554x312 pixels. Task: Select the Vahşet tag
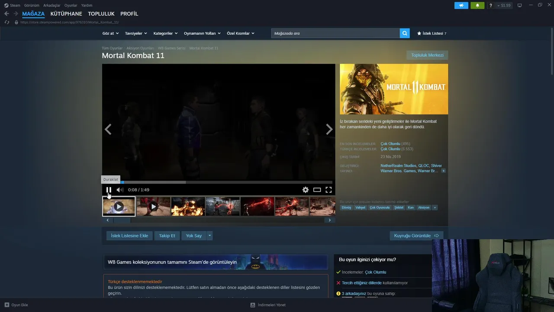coord(360,208)
